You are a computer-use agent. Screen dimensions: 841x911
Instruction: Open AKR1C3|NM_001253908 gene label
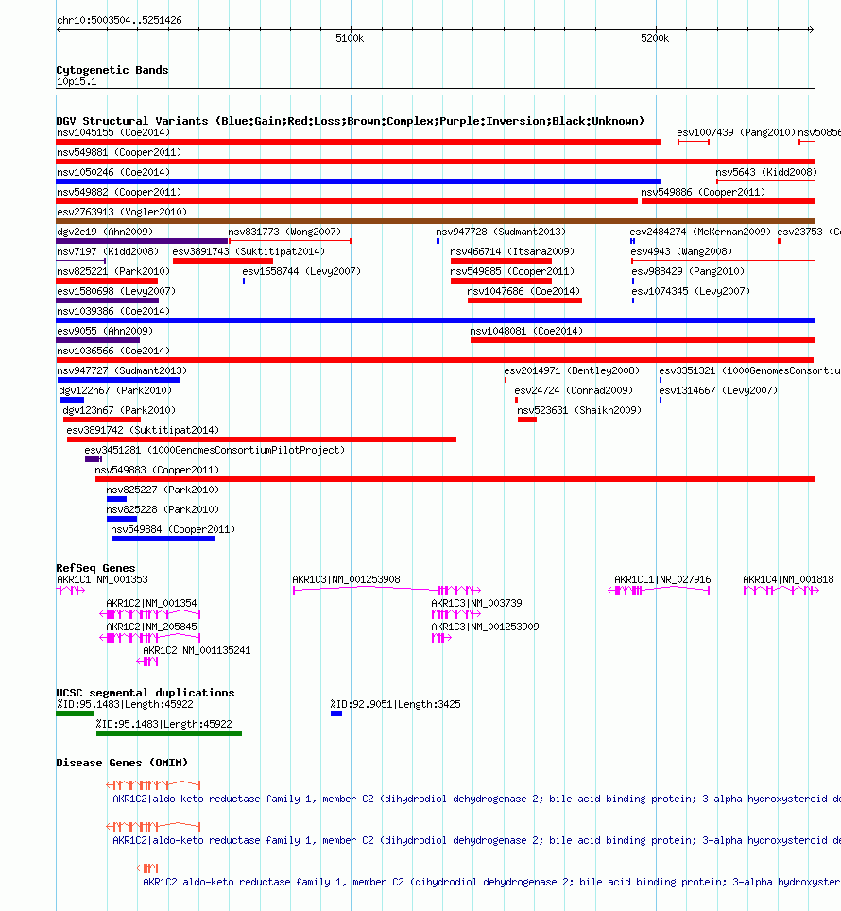coord(346,579)
